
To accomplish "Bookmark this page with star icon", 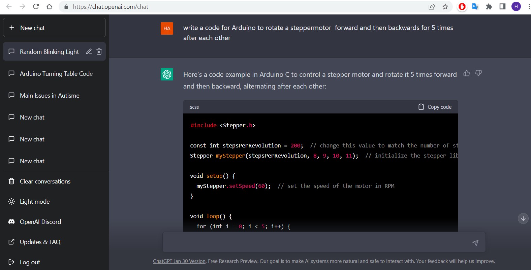I will coord(445,7).
